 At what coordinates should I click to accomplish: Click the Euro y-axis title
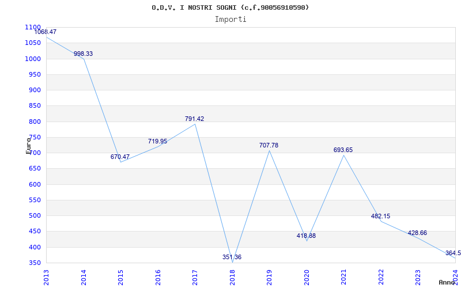[28, 146]
